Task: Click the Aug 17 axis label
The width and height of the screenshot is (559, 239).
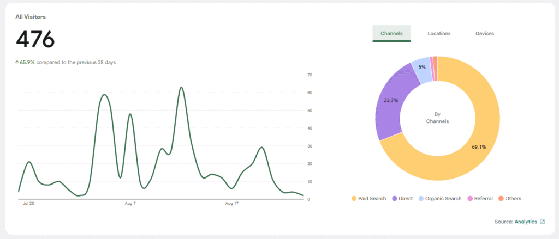Action: (x=233, y=204)
